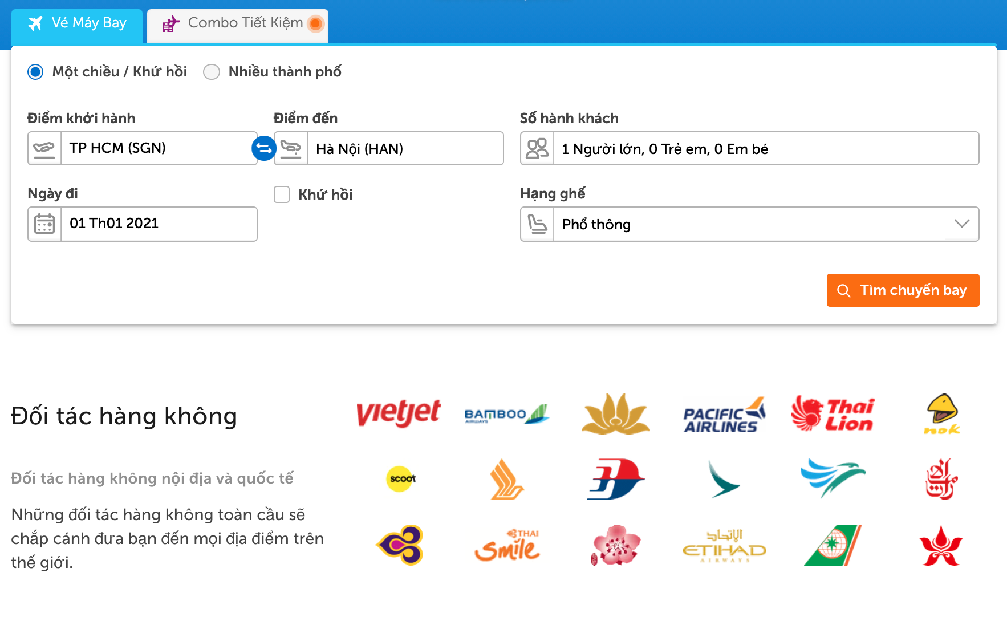The image size is (1007, 625).
Task: Open the passenger count selector field
Action: [x=765, y=148]
